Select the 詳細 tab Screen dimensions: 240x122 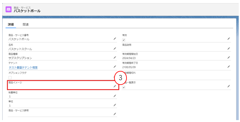coord(11,25)
